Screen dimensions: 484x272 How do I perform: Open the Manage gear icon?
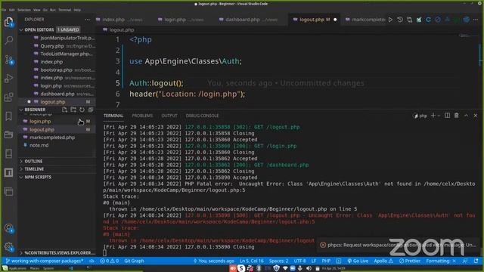click(8, 247)
